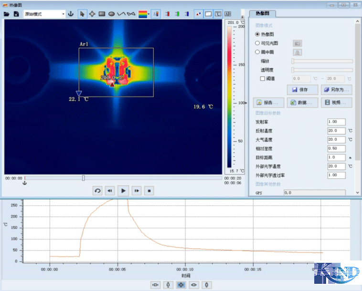
Task: Click the open file folder icon
Action: point(7,14)
